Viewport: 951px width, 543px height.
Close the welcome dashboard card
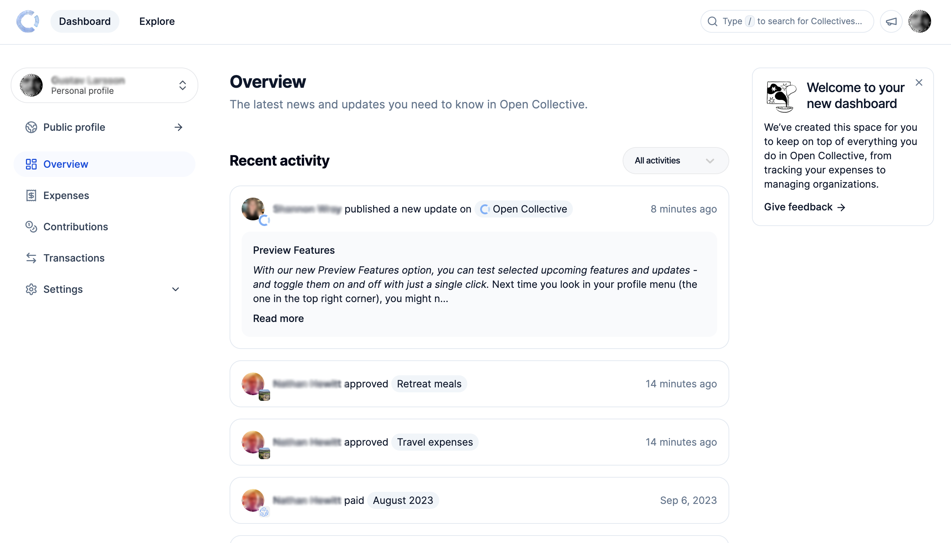919,82
